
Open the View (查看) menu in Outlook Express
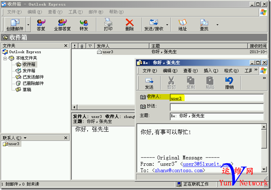tap(55, 12)
